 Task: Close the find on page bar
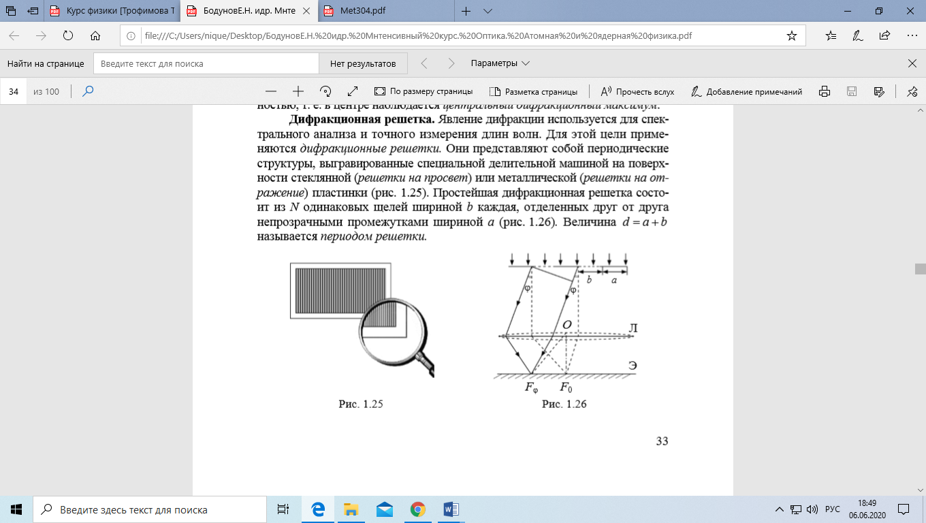(912, 63)
